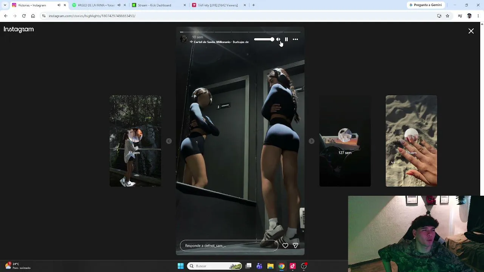Screen dimensions: 484x272
Task: Open the weather widget showing 24°C
Action: point(18,266)
